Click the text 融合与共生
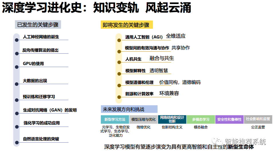The width and height of the screenshot is (275, 154). [x=162, y=58]
